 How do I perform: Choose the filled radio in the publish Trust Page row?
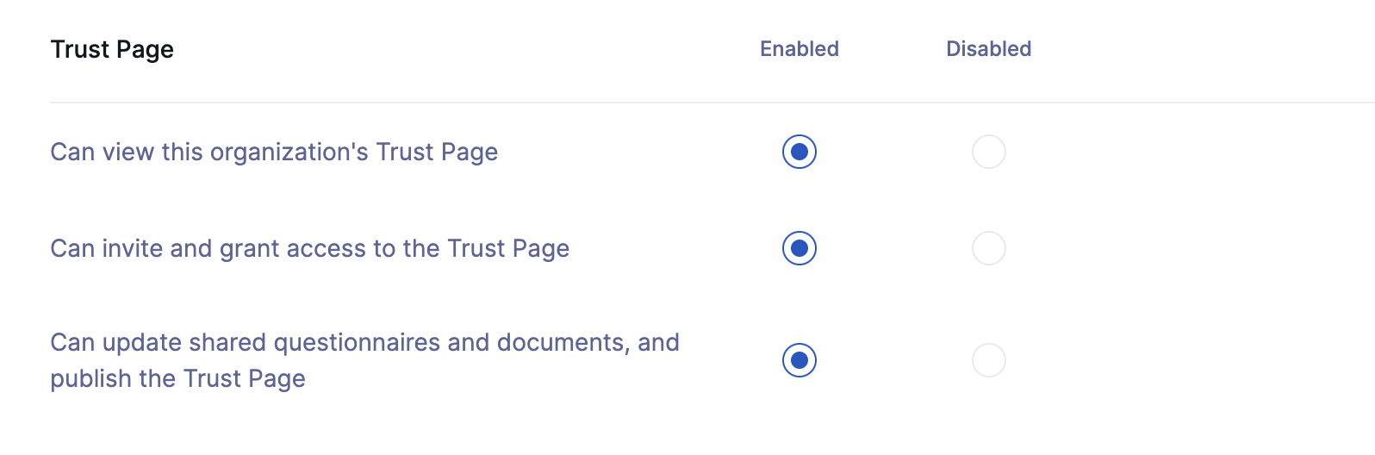click(799, 360)
